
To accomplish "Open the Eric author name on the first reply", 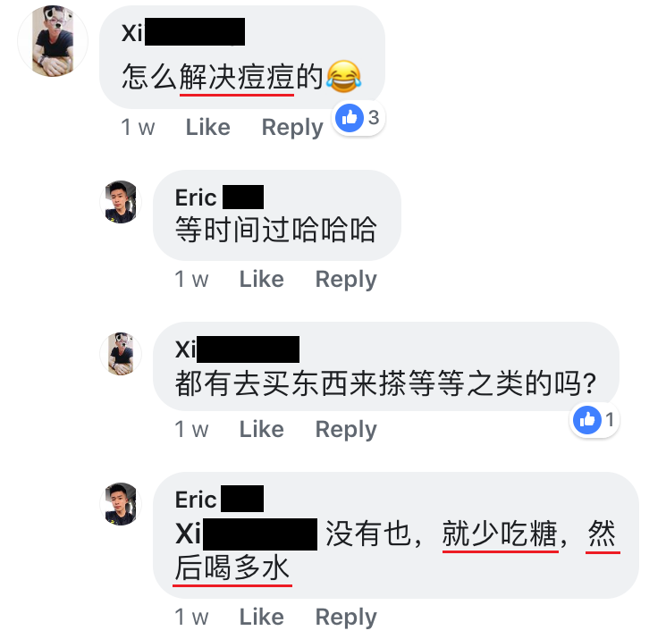I will [x=219, y=198].
